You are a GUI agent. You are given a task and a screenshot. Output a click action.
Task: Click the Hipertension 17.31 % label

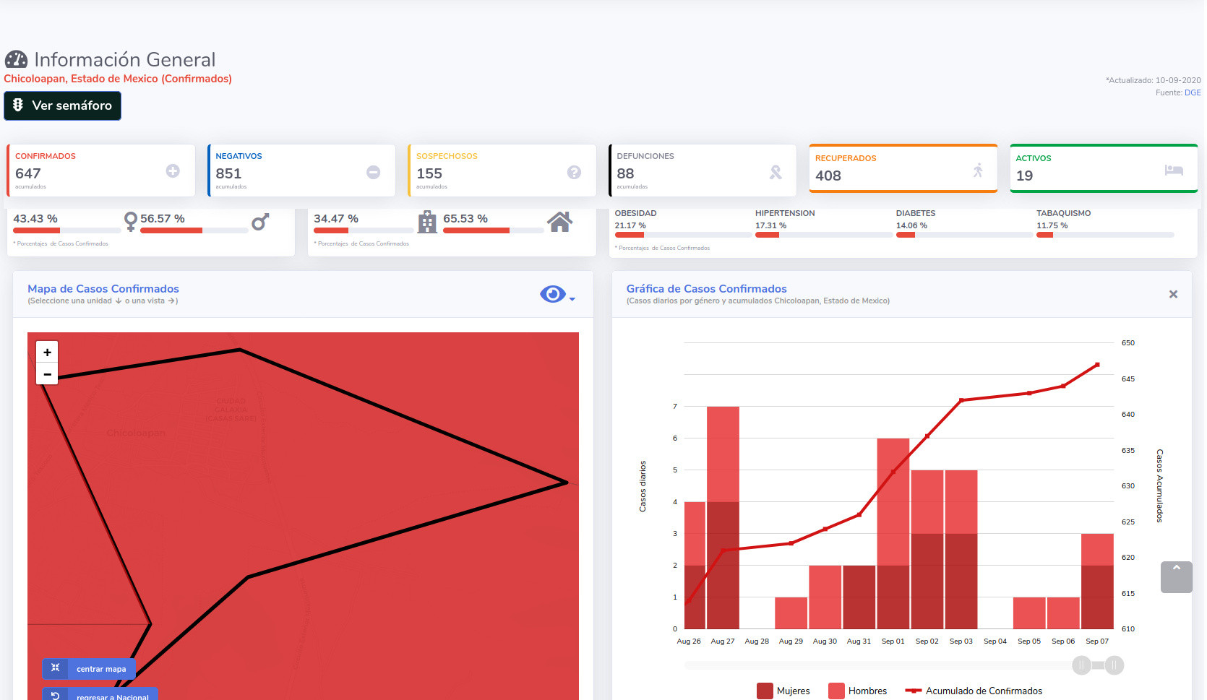point(785,219)
